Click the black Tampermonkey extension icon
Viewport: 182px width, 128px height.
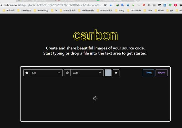tap(160, 5)
